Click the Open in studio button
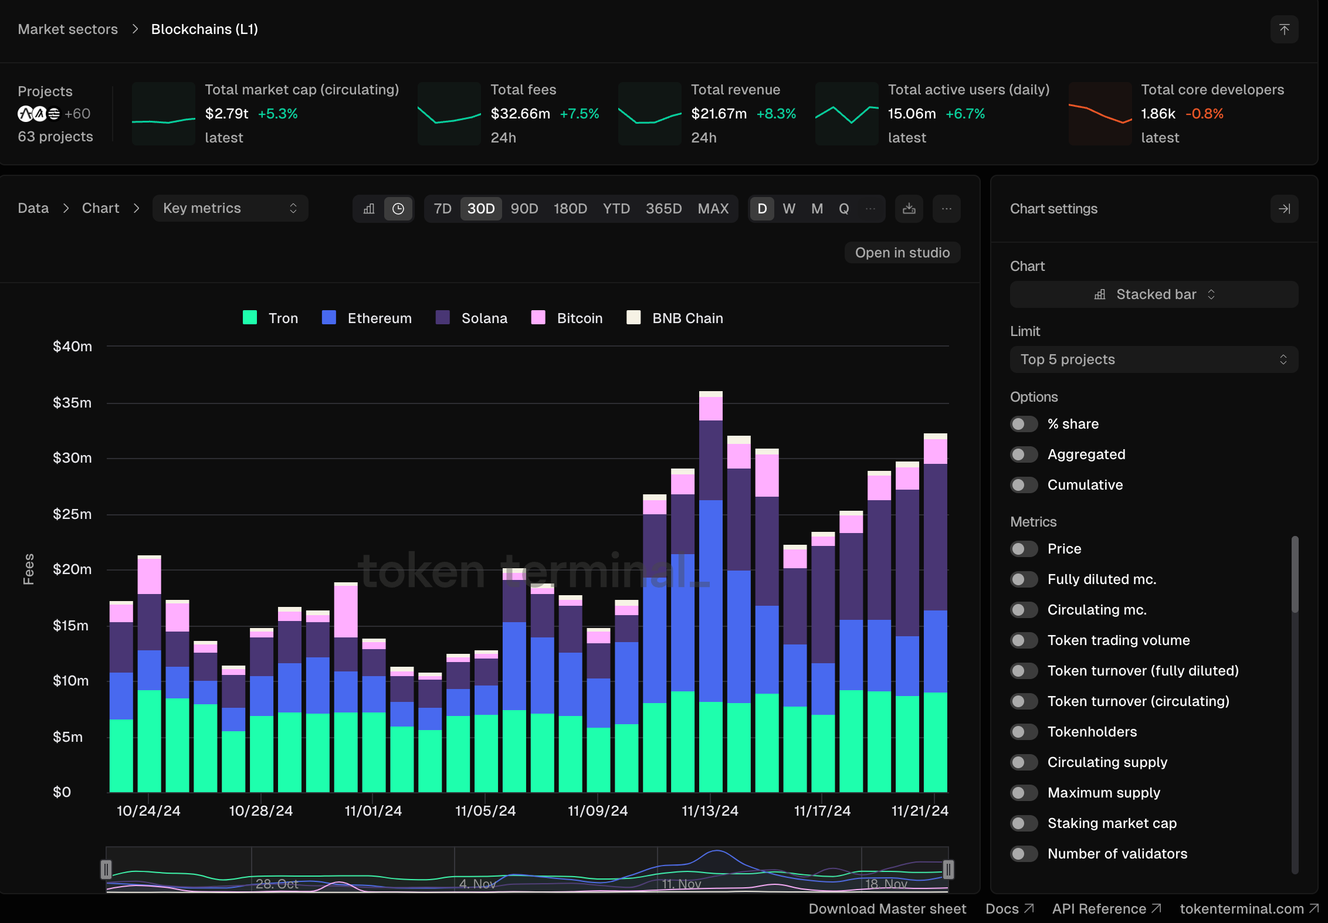Viewport: 1328px width, 923px height. (902, 253)
